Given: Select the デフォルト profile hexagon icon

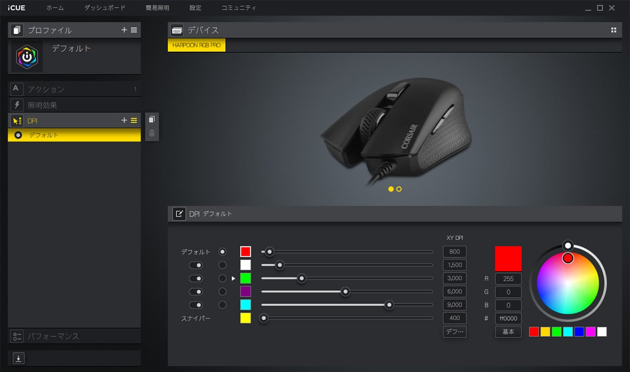Looking at the screenshot, I should [x=27, y=57].
